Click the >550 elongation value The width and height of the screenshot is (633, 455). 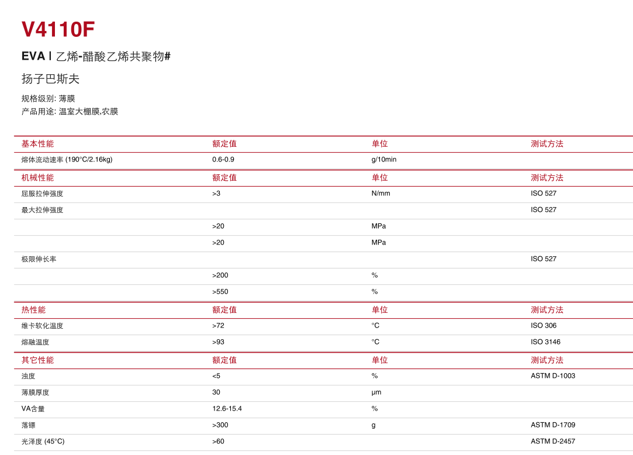click(x=220, y=292)
